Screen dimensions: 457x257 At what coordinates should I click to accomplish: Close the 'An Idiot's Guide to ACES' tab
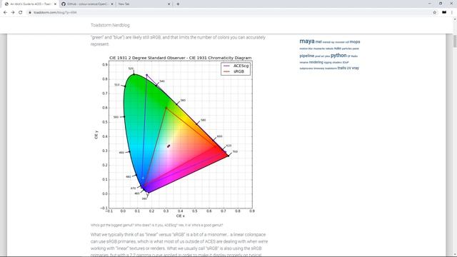tap(56, 4)
